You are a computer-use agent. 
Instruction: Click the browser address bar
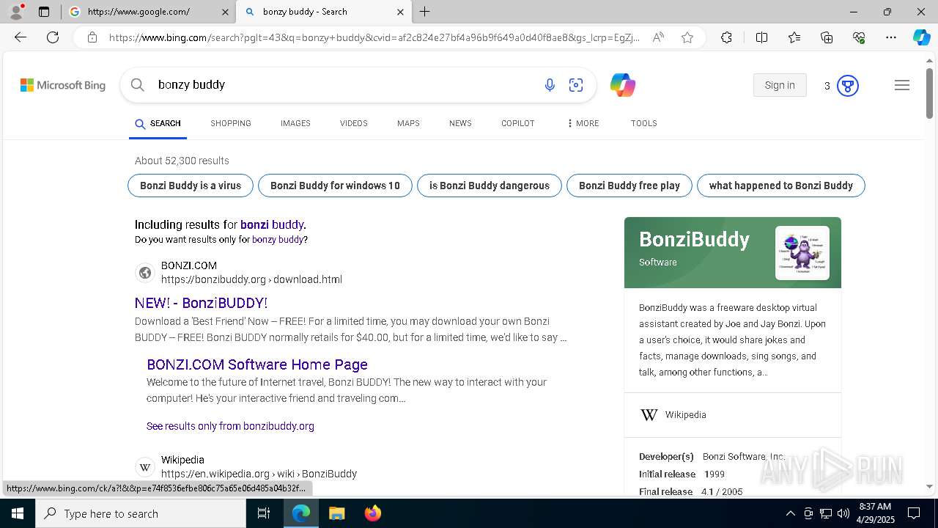click(374, 37)
